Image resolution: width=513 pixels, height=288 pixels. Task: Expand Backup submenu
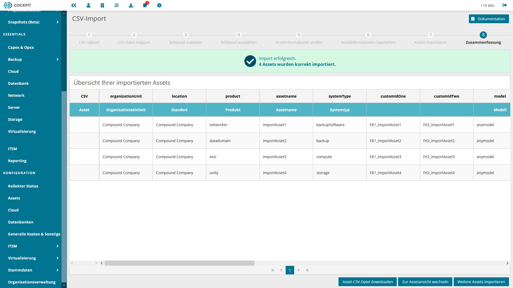click(x=57, y=59)
